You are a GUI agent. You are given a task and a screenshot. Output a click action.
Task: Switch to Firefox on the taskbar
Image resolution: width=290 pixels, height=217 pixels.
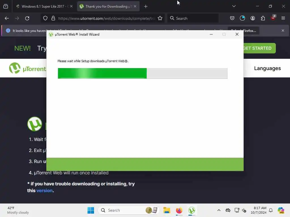(179, 210)
